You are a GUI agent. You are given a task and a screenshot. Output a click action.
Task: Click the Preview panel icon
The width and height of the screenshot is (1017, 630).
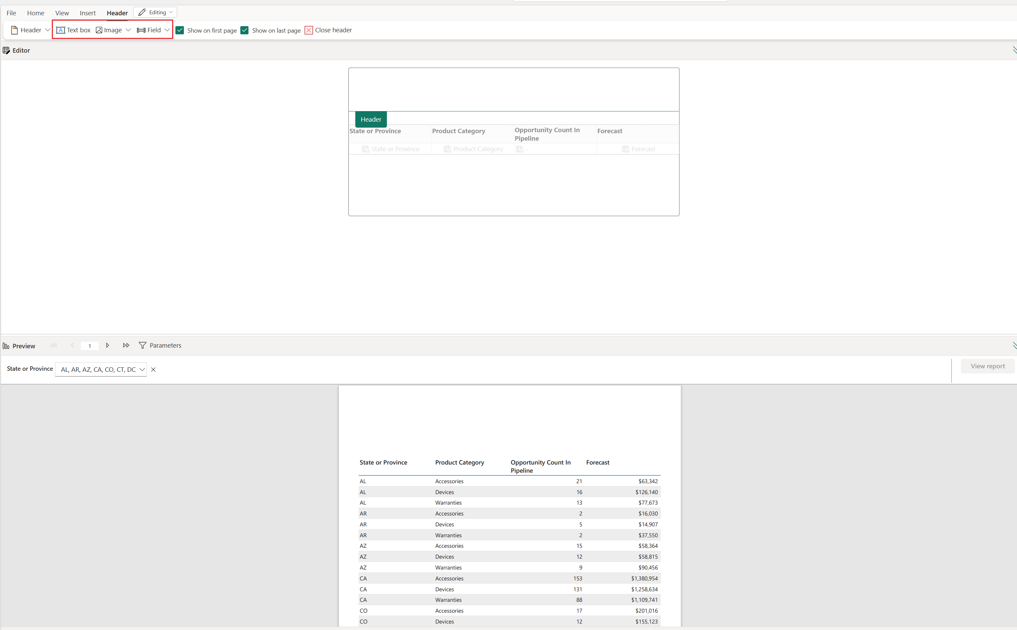6,346
